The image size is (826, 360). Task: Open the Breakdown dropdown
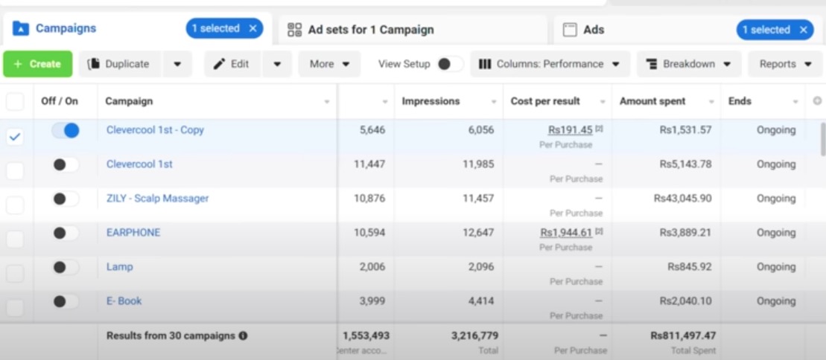click(x=689, y=64)
